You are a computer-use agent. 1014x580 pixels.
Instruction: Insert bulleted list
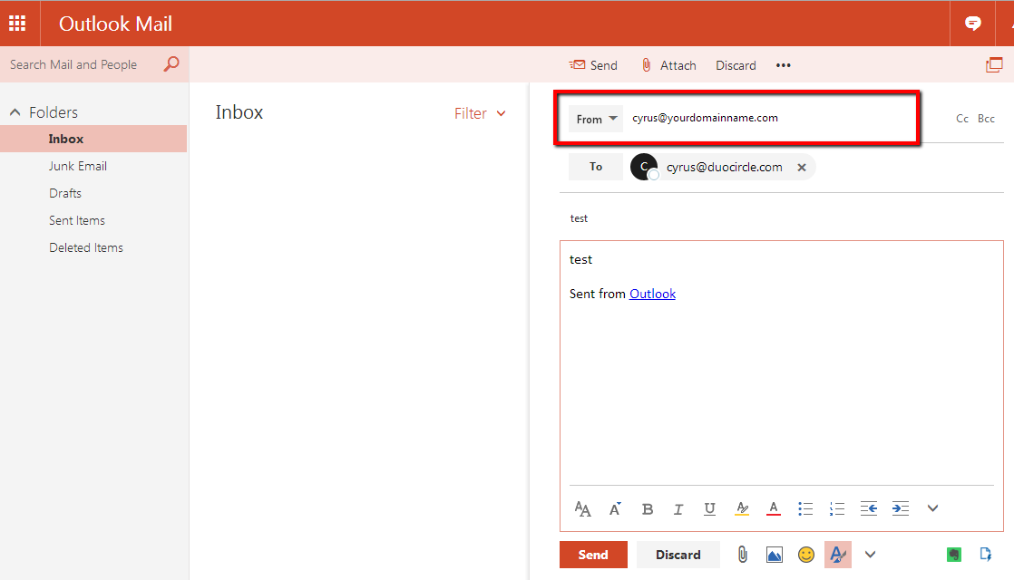tap(805, 509)
